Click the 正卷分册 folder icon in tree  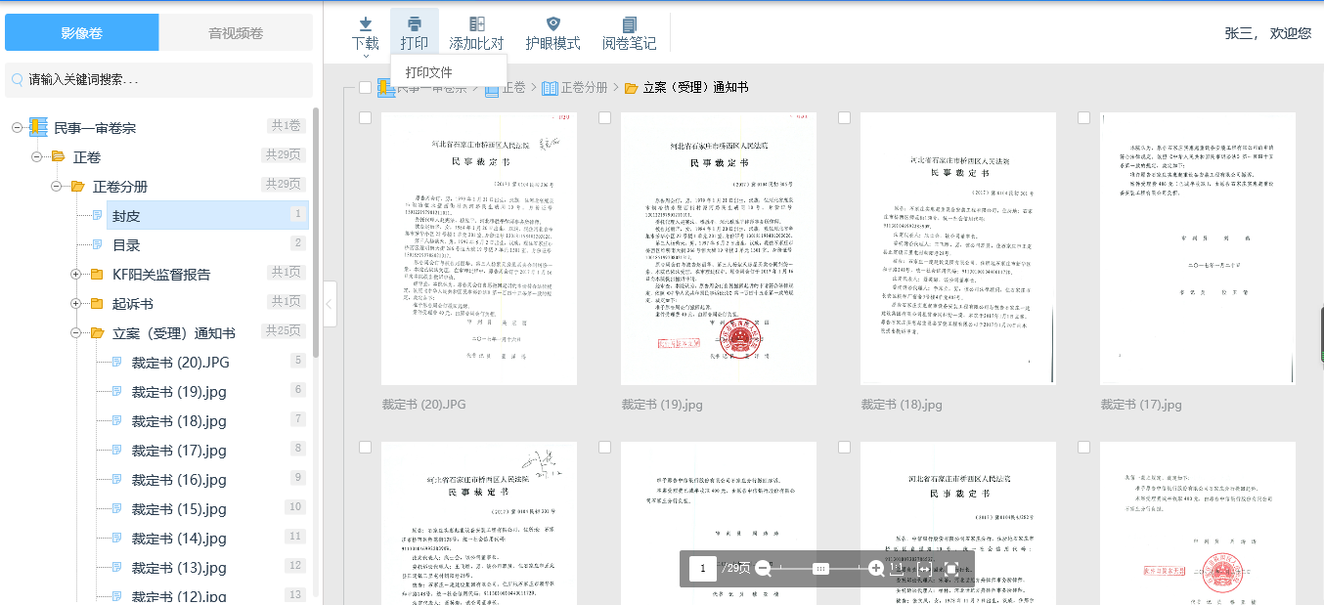click(78, 186)
